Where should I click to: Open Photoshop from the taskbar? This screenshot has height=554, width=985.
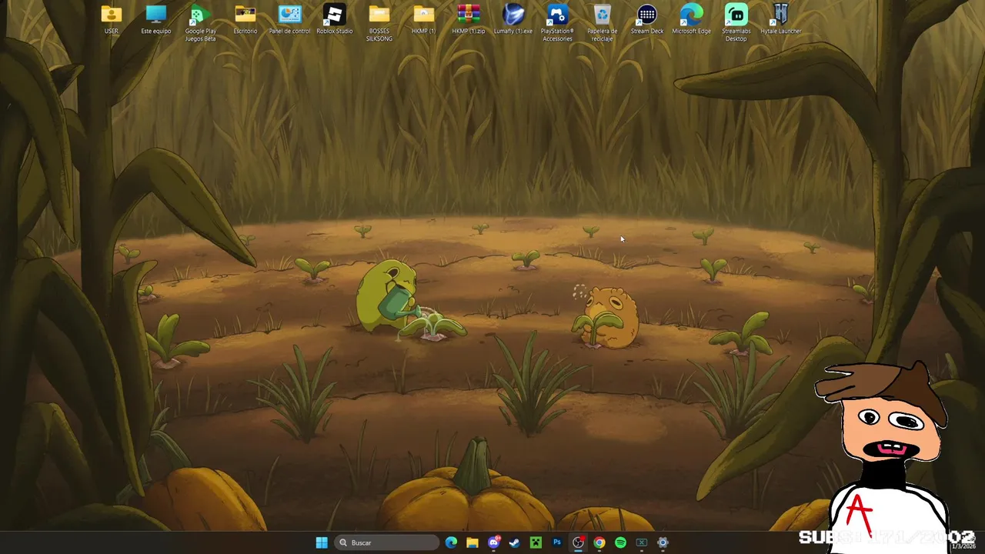556,542
